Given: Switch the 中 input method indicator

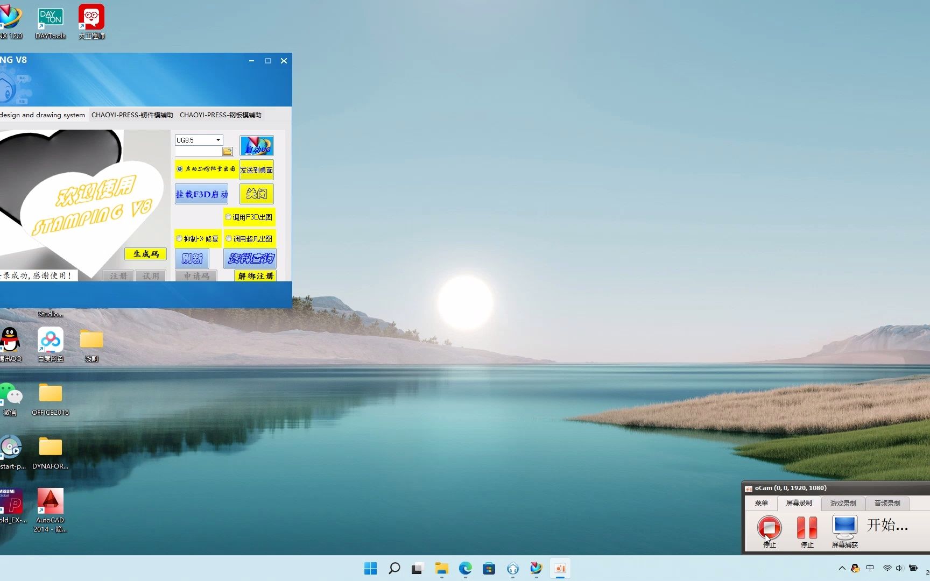Looking at the screenshot, I should click(x=870, y=568).
